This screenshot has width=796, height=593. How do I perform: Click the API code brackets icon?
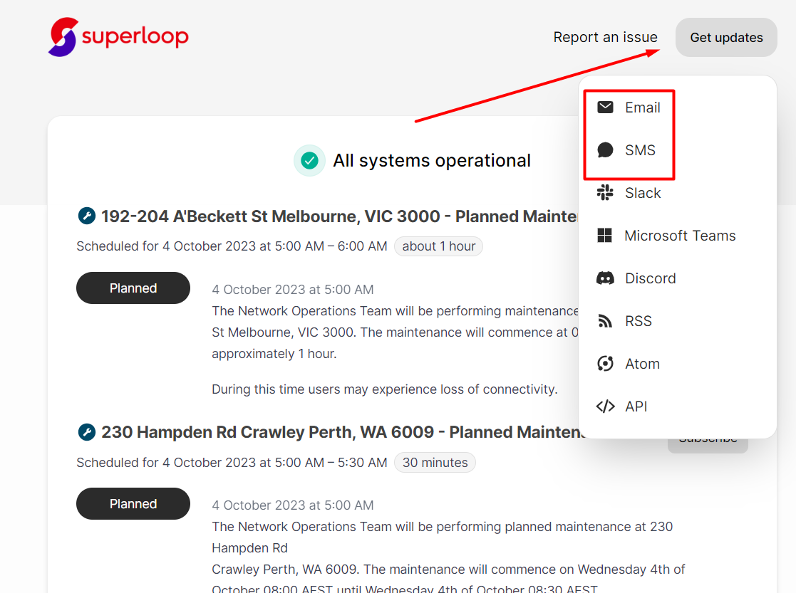point(605,406)
